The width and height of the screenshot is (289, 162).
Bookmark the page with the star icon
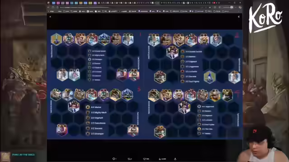point(210,7)
